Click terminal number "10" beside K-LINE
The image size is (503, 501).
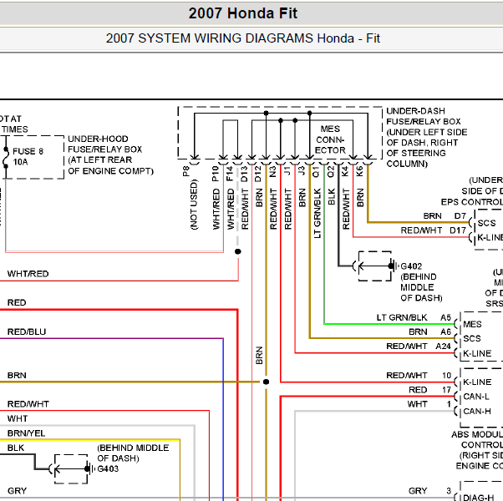[447, 376]
